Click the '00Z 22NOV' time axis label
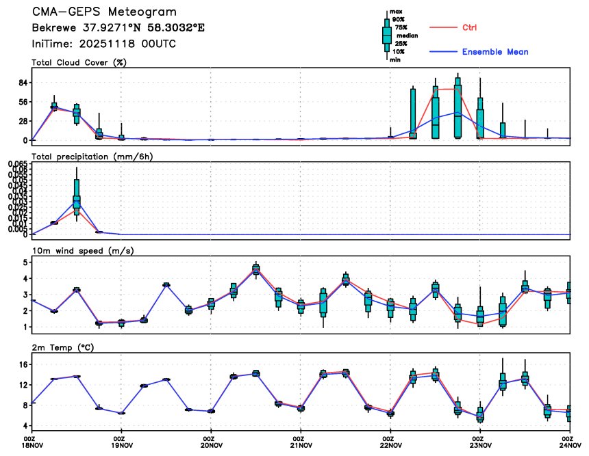 point(391,442)
